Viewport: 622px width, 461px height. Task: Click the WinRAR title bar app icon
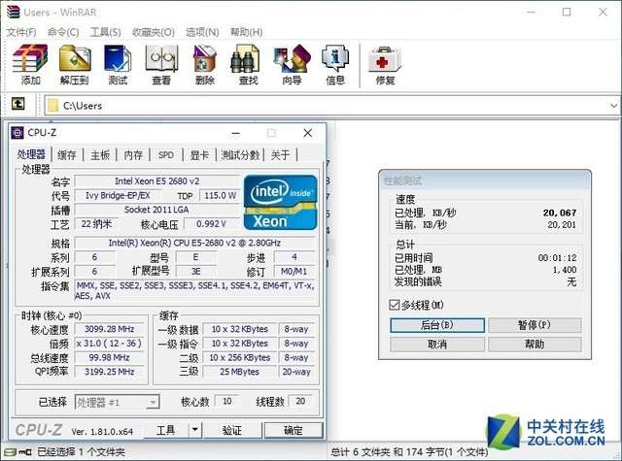click(13, 12)
